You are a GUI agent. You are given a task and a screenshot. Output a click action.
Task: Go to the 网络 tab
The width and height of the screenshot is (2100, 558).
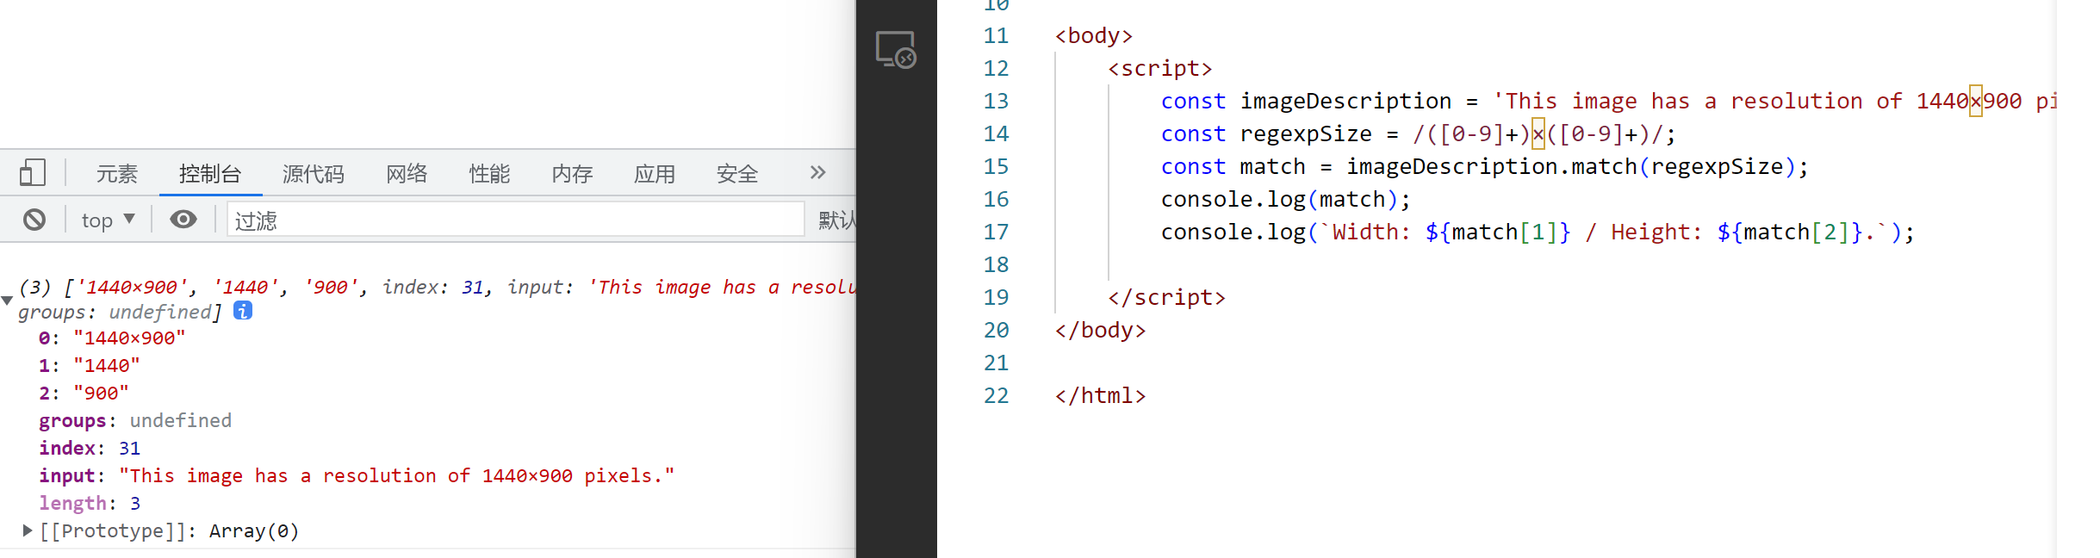click(x=407, y=174)
